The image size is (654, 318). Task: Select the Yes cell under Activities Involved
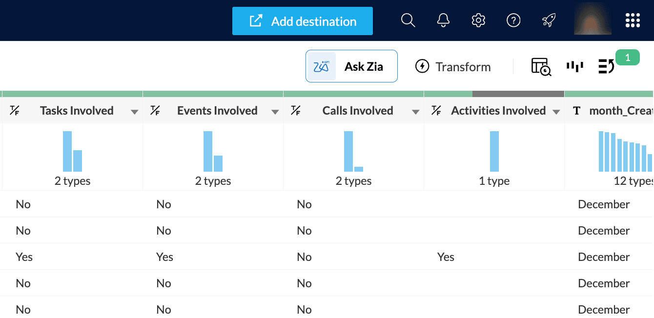(x=446, y=257)
